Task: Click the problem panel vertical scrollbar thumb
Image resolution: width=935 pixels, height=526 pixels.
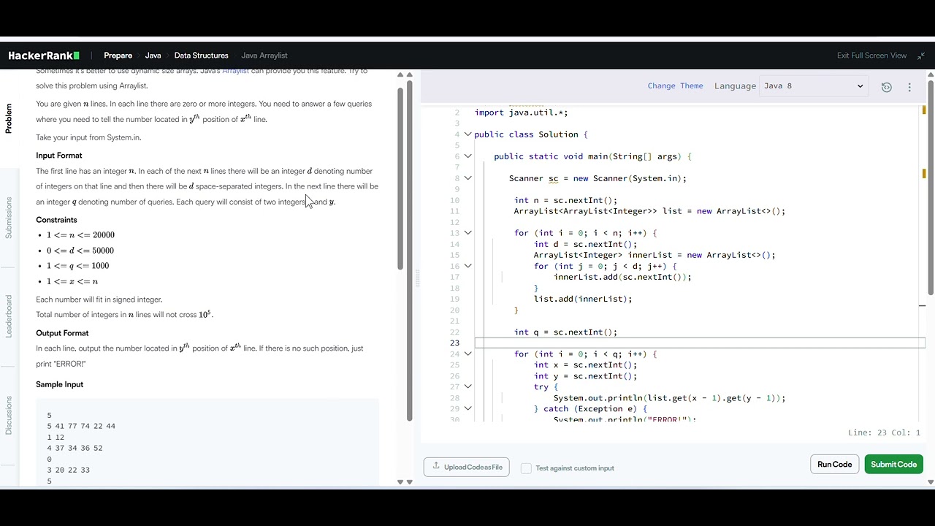Action: [400, 178]
